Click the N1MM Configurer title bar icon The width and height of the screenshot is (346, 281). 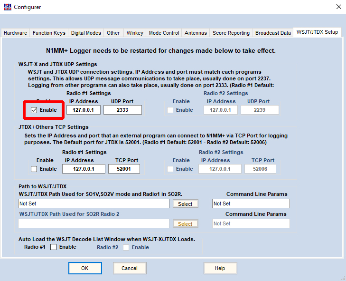pos(8,7)
